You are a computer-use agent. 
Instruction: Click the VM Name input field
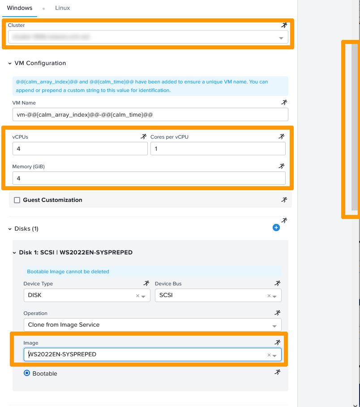click(150, 115)
